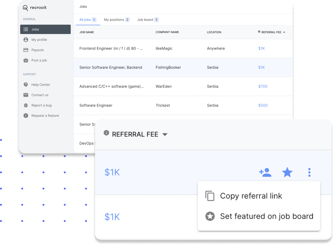334x245 pixels.
Task: Sort by referral fee in table header
Action: pos(271,32)
